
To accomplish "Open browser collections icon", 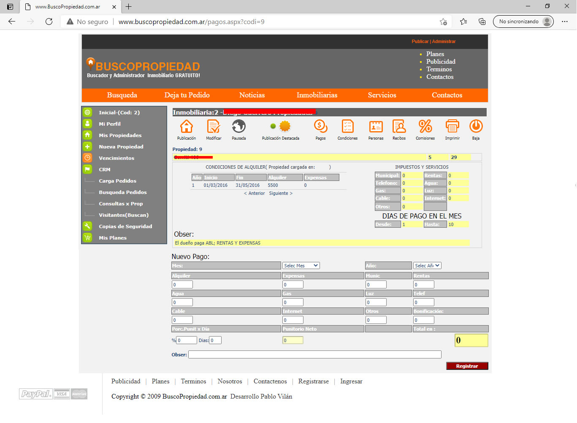I will 482,22.
